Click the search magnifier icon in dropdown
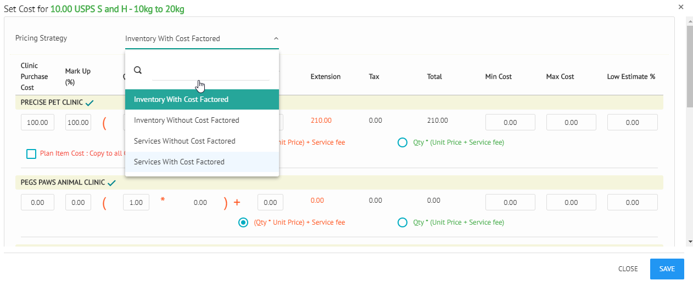Image resolution: width=693 pixels, height=286 pixels. [138, 70]
